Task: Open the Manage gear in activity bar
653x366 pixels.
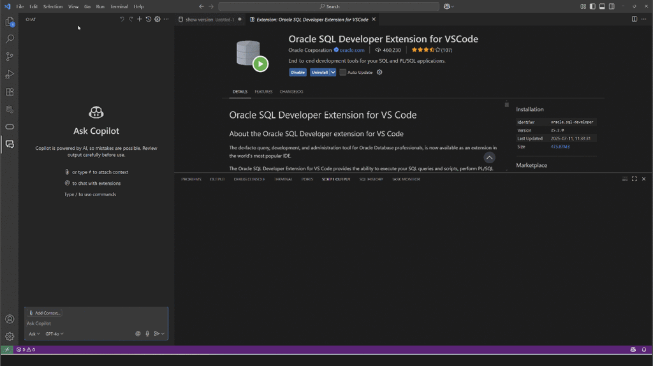Action: click(10, 337)
